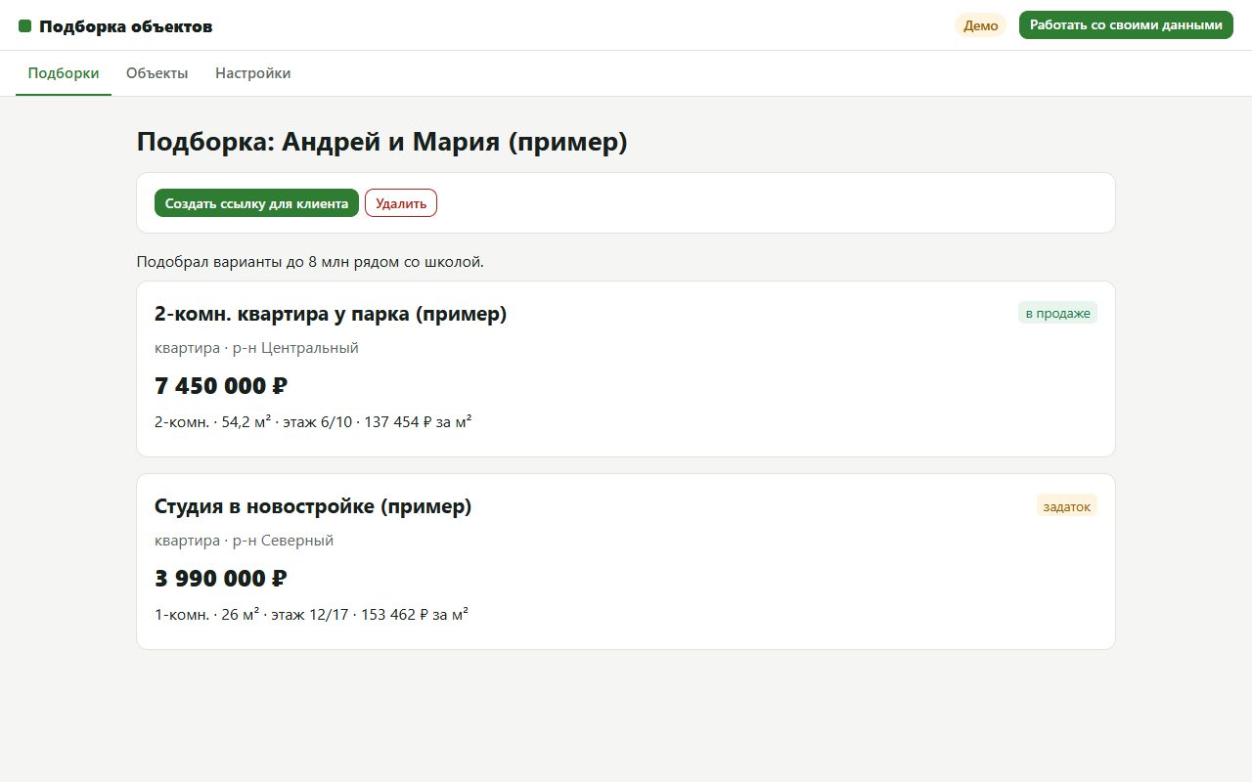Open the Студия в новостройке card title
This screenshot has height=782, width=1252.
tap(313, 506)
